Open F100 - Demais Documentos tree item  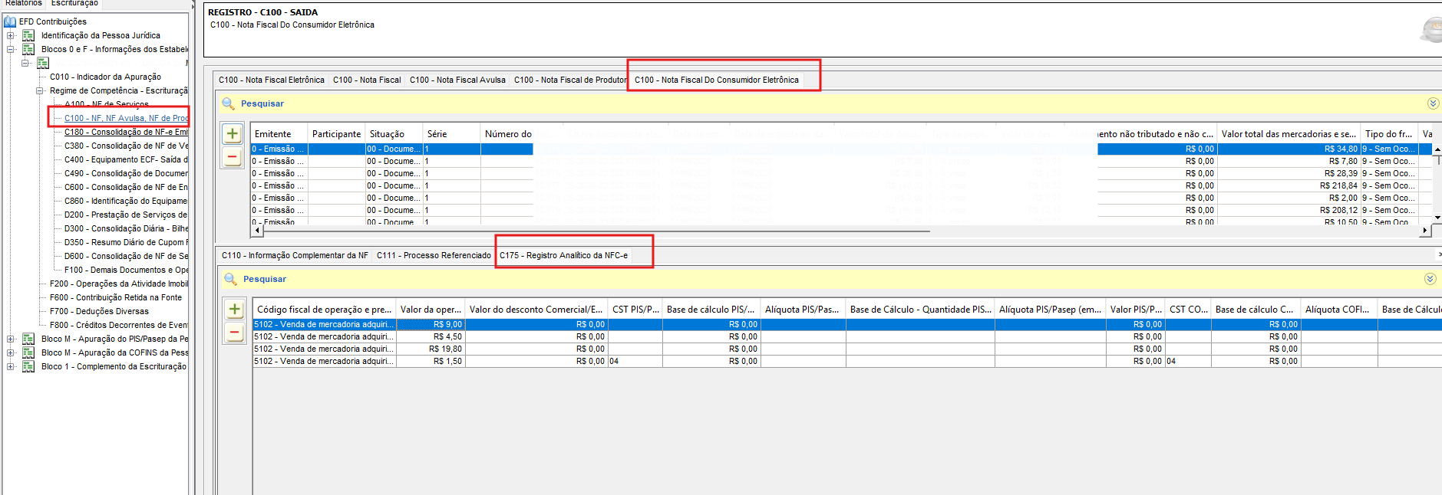(x=126, y=270)
